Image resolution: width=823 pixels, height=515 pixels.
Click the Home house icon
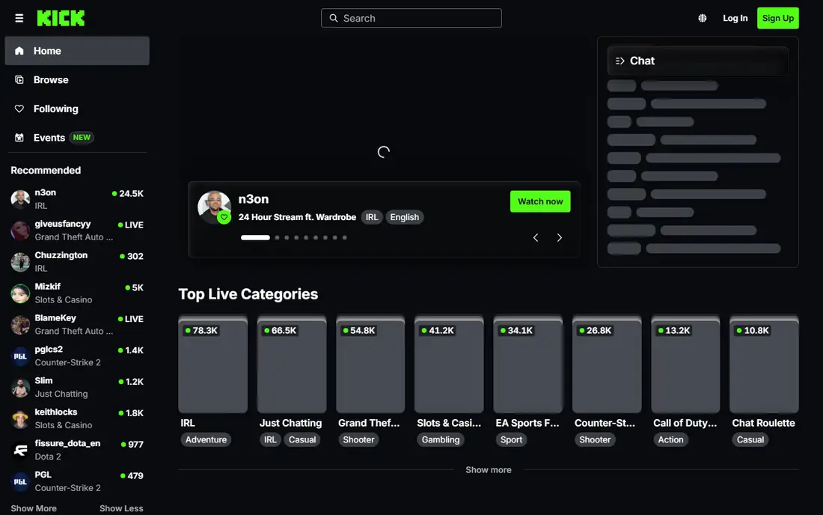pyautogui.click(x=19, y=51)
